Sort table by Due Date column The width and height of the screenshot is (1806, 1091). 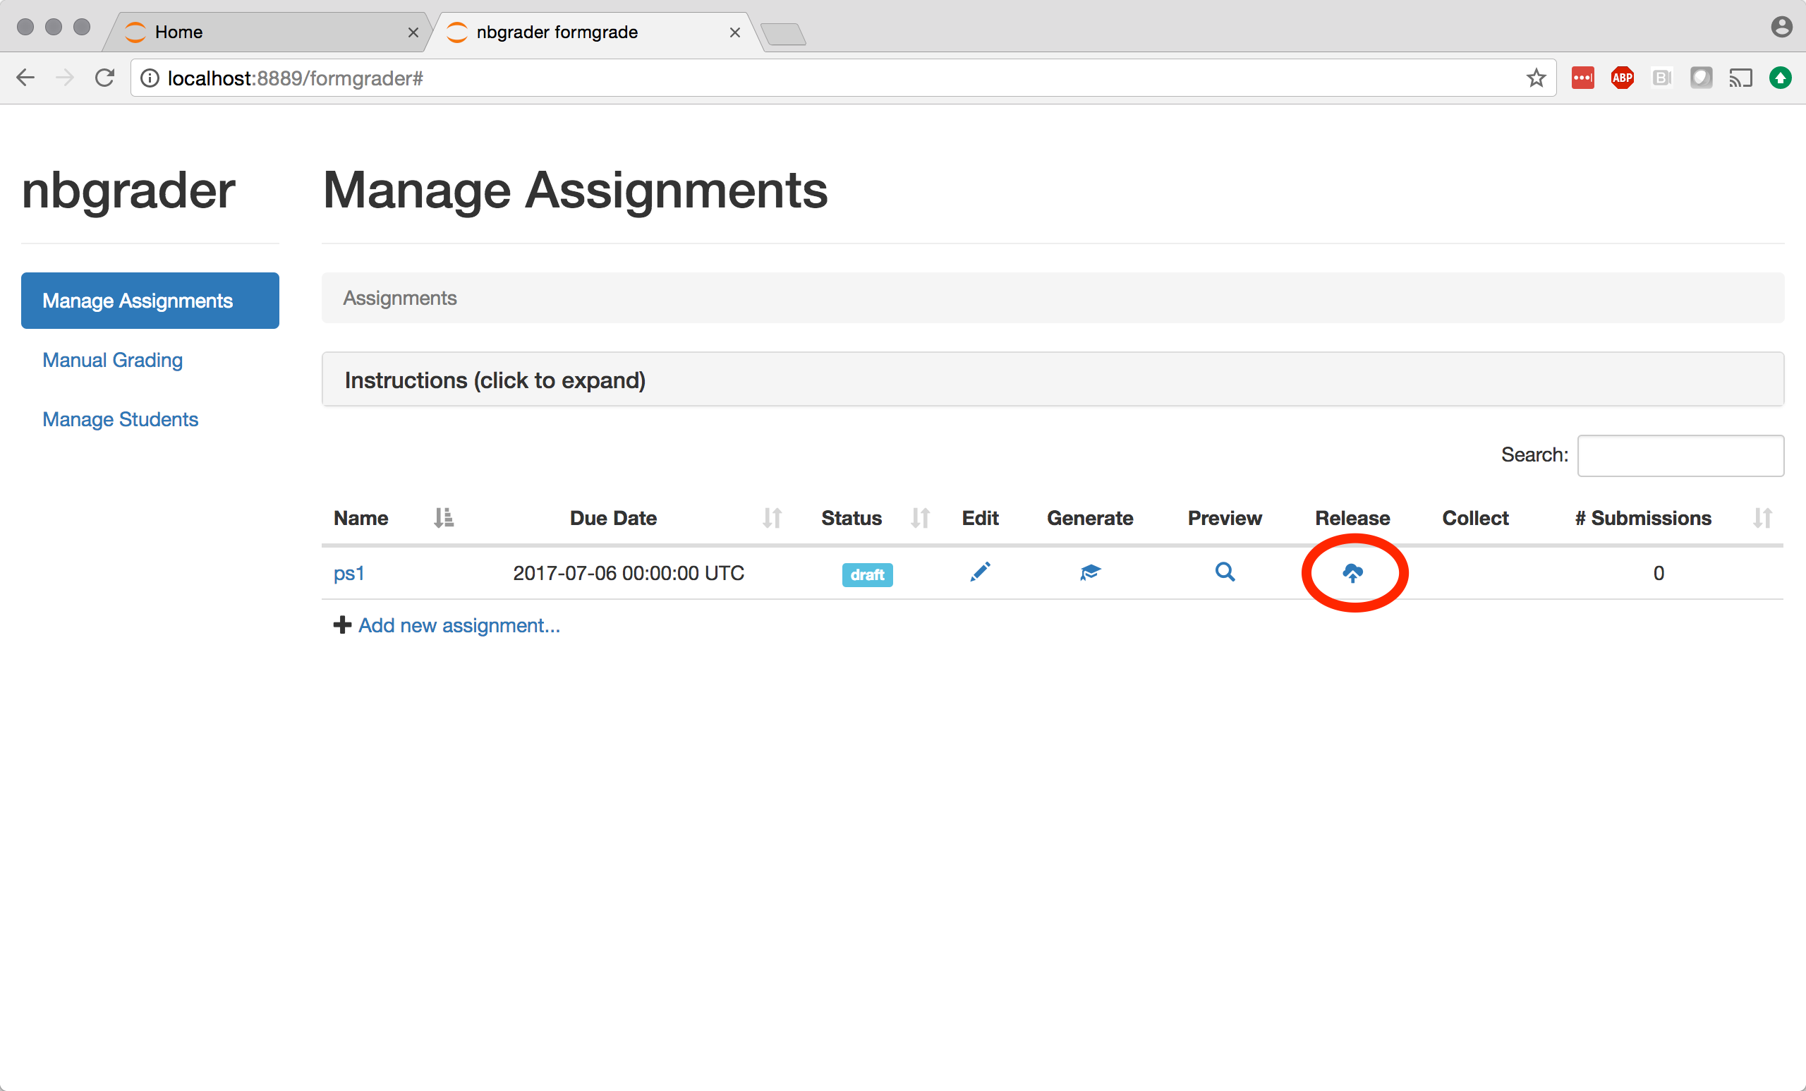point(772,518)
